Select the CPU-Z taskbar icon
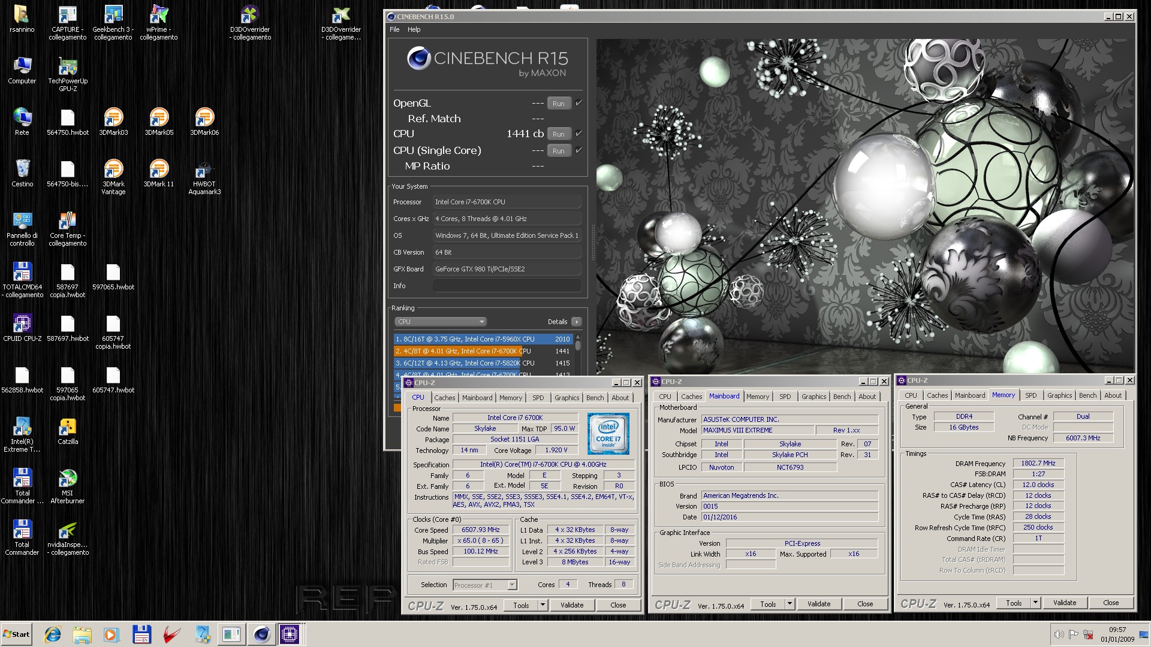Screen dimensions: 1151x647 click(290, 634)
